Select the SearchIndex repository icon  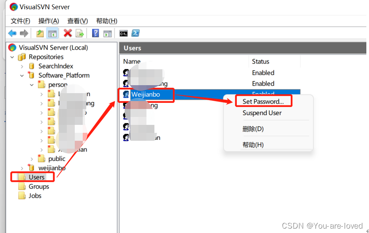click(31, 66)
